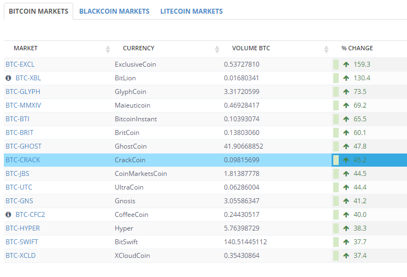Click the info icon beside BTC-XBL
This screenshot has width=407, height=277.
coord(8,78)
